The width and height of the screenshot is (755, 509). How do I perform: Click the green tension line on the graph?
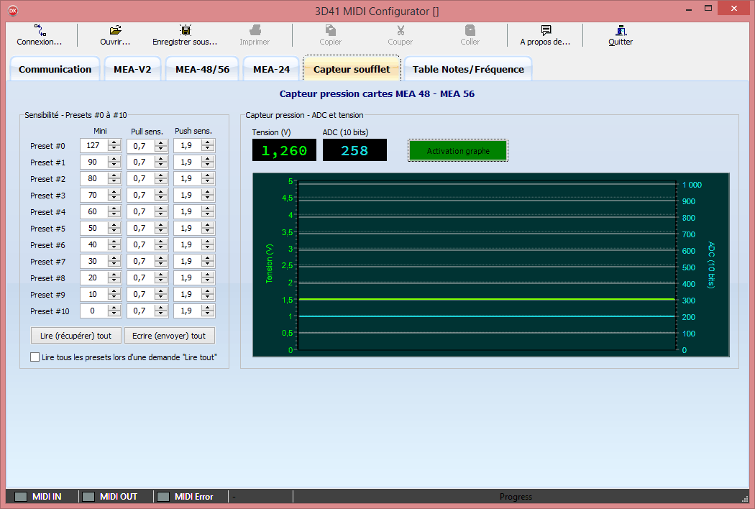click(487, 300)
